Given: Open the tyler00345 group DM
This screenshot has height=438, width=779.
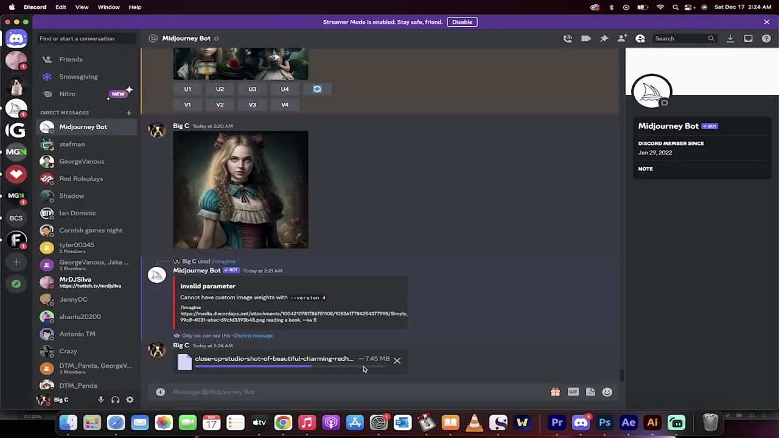Looking at the screenshot, I should tap(88, 248).
